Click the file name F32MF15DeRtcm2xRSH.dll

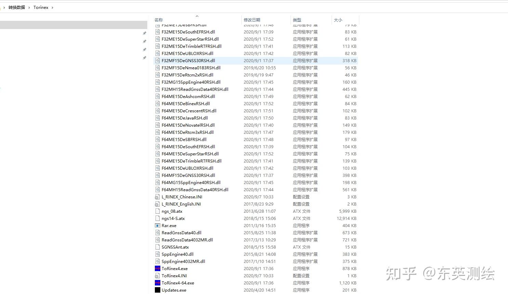(x=187, y=75)
